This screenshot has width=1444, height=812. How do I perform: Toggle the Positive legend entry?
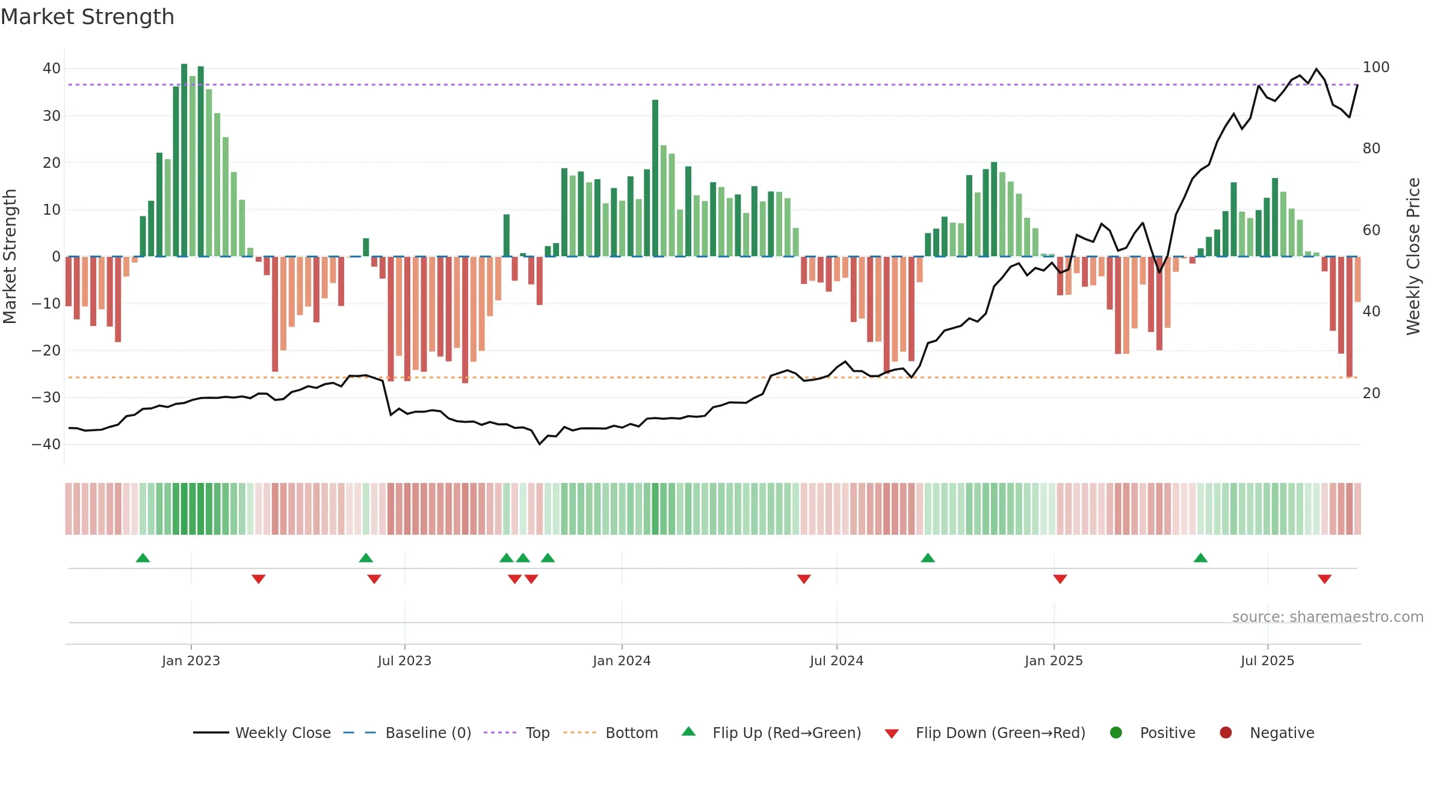click(1152, 733)
